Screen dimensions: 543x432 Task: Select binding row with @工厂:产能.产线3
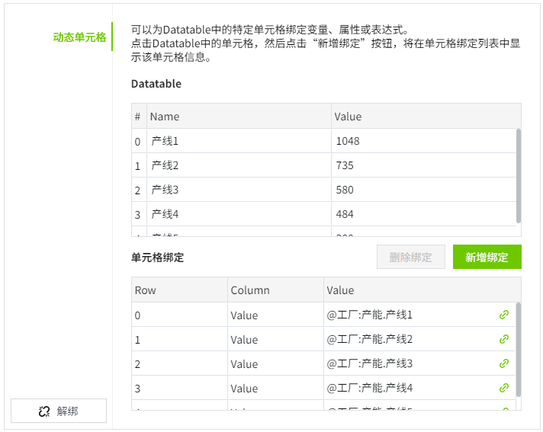pos(370,363)
